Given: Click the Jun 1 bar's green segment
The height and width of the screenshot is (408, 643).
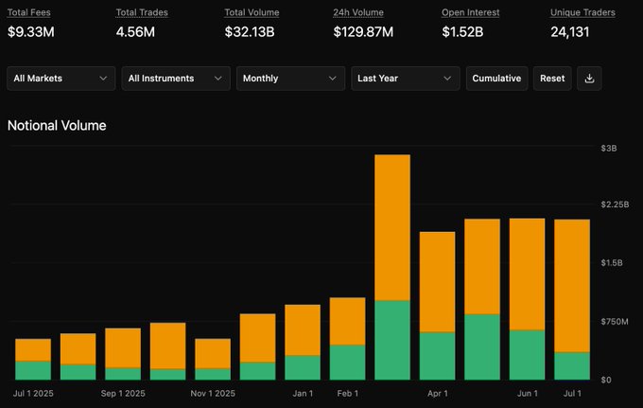Looking at the screenshot, I should tap(528, 355).
